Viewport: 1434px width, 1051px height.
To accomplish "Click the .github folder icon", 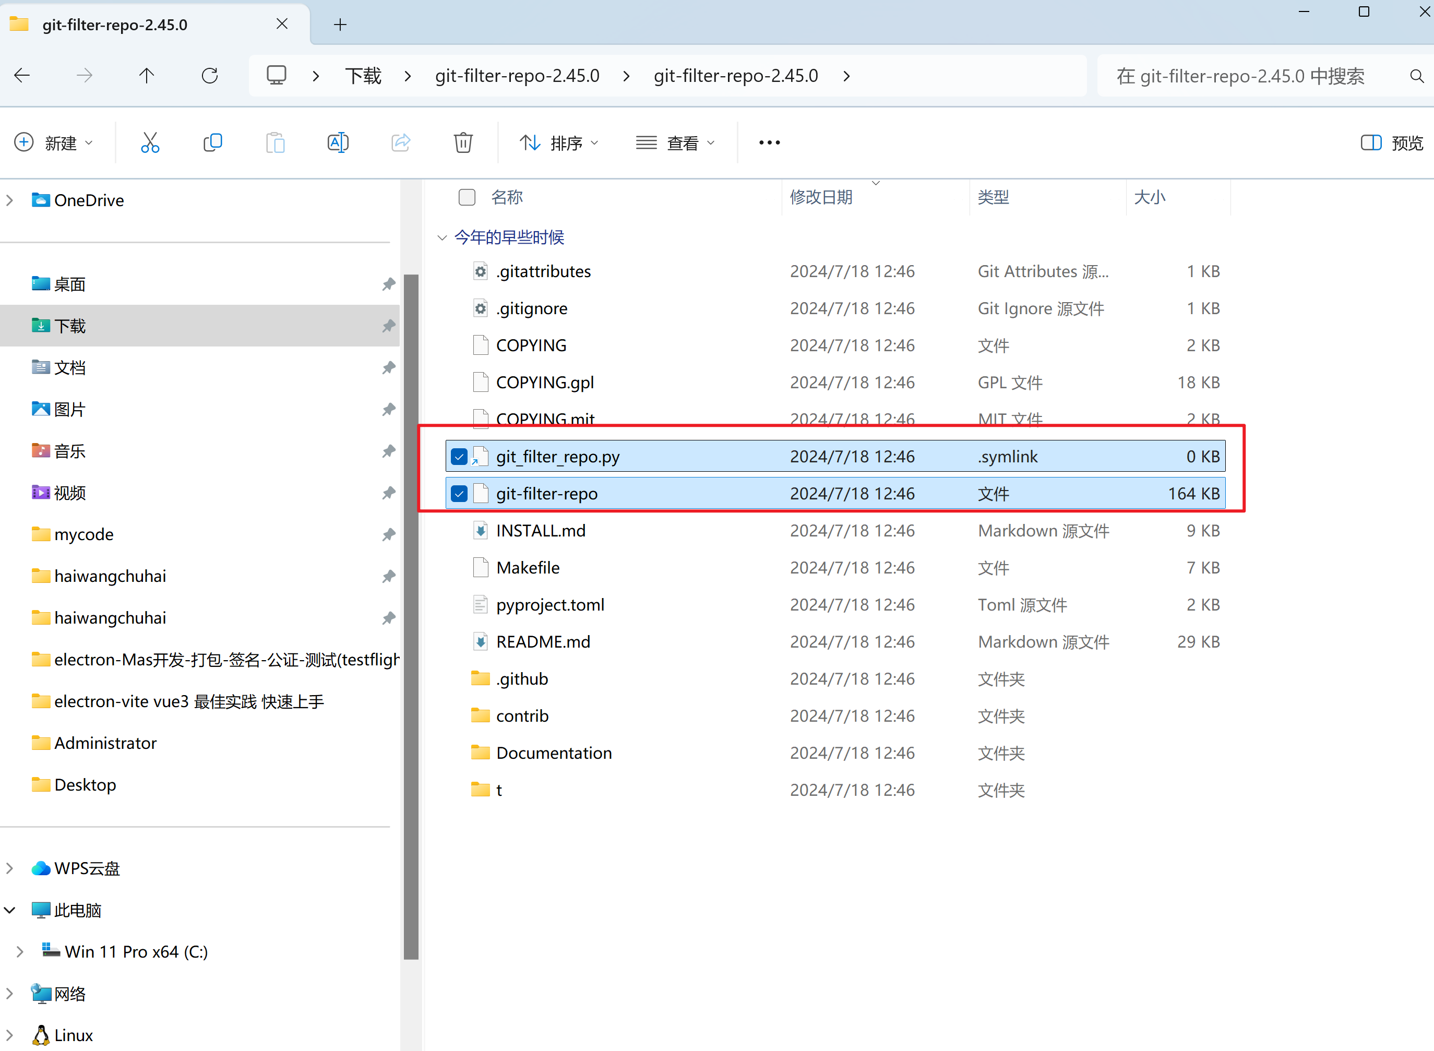I will coord(480,678).
